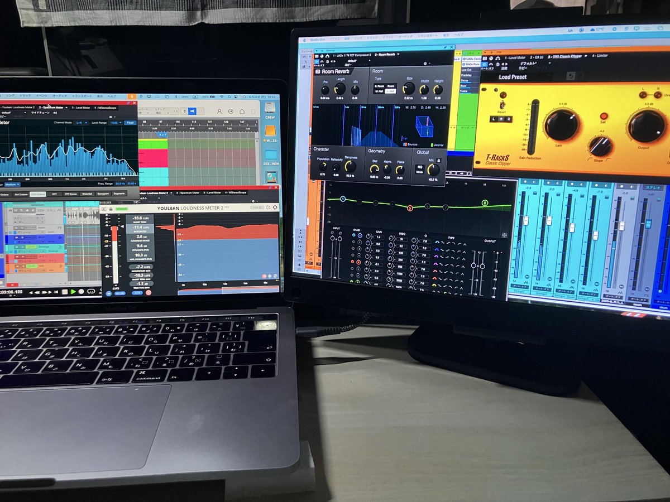This screenshot has width=670, height=502.
Task: Click the Dist knob in Geometry section
Action: pyautogui.click(x=375, y=168)
